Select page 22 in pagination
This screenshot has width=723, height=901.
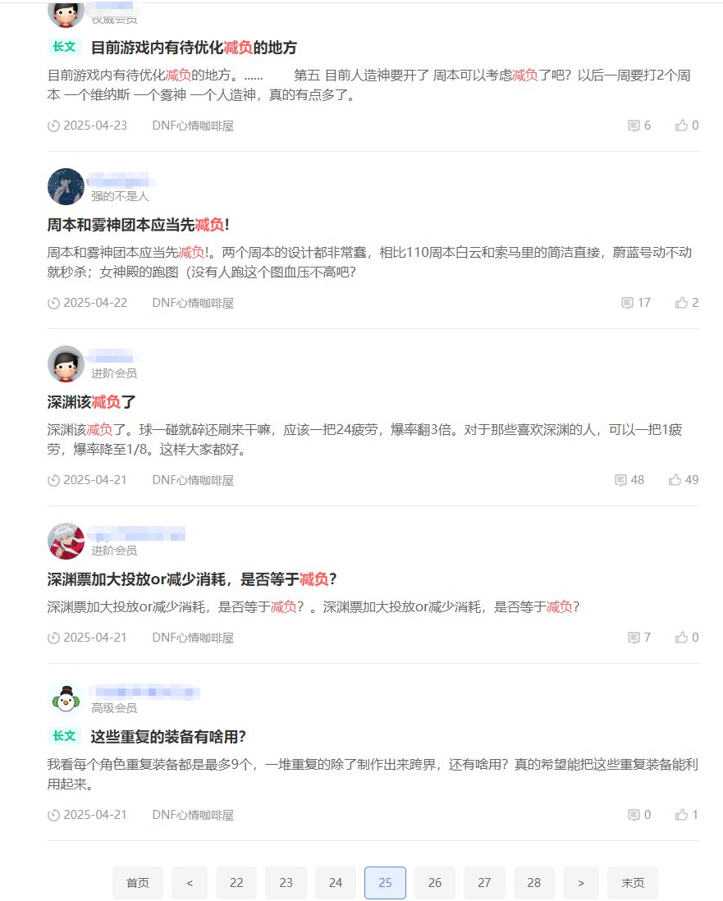tap(236, 883)
